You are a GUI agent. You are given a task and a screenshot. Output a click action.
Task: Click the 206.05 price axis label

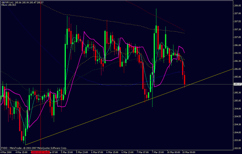[237, 69]
